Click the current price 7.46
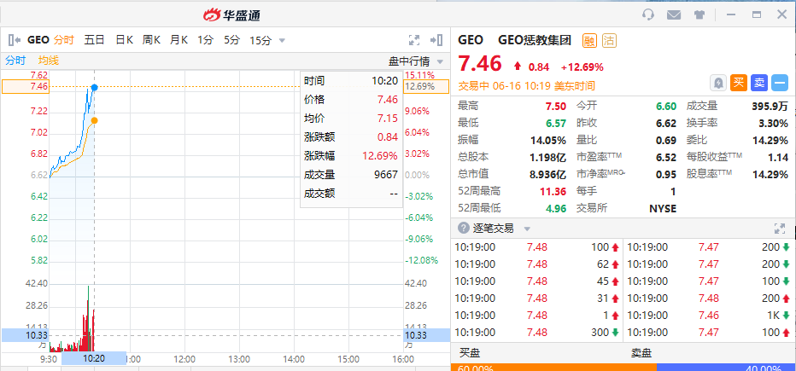Viewport: 796px width, 371px height. coord(480,64)
